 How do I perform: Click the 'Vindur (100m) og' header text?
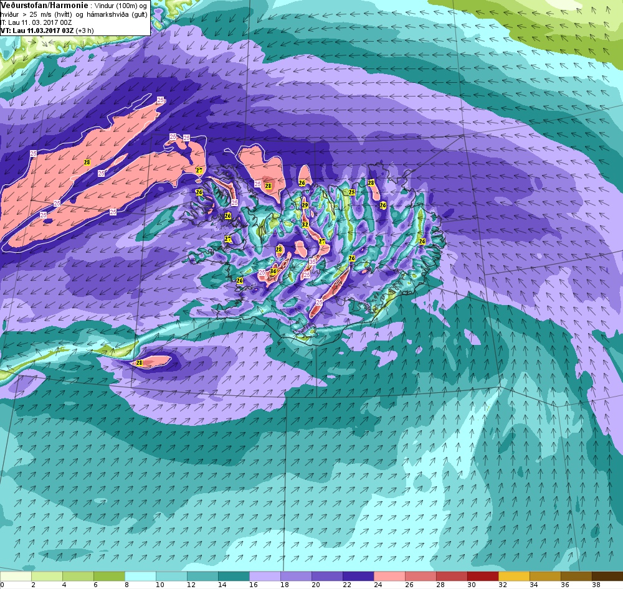[120, 6]
